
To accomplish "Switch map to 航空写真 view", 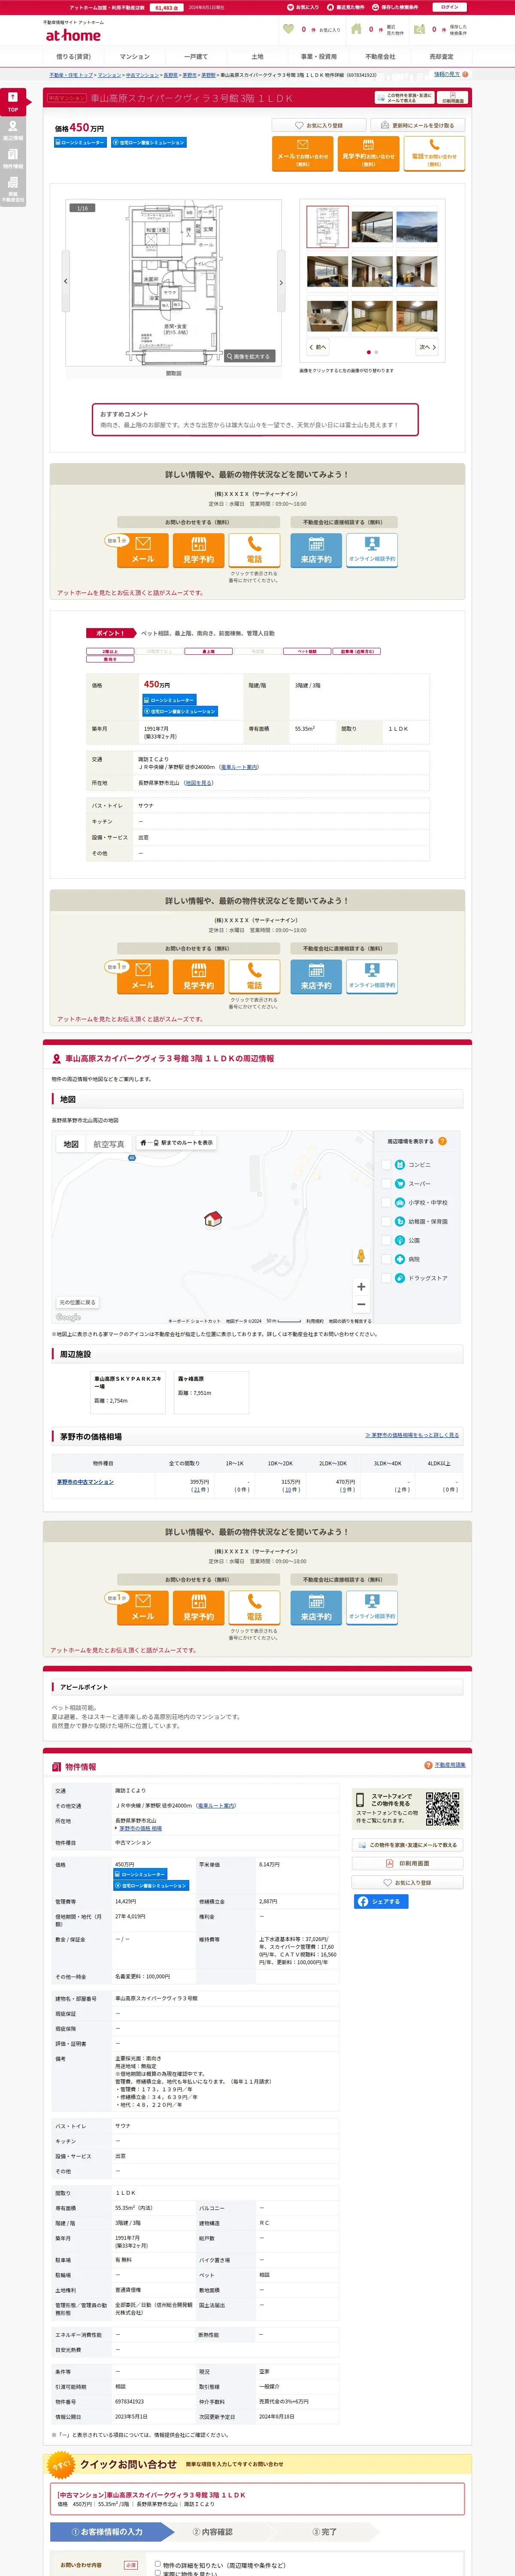I will point(109,1144).
